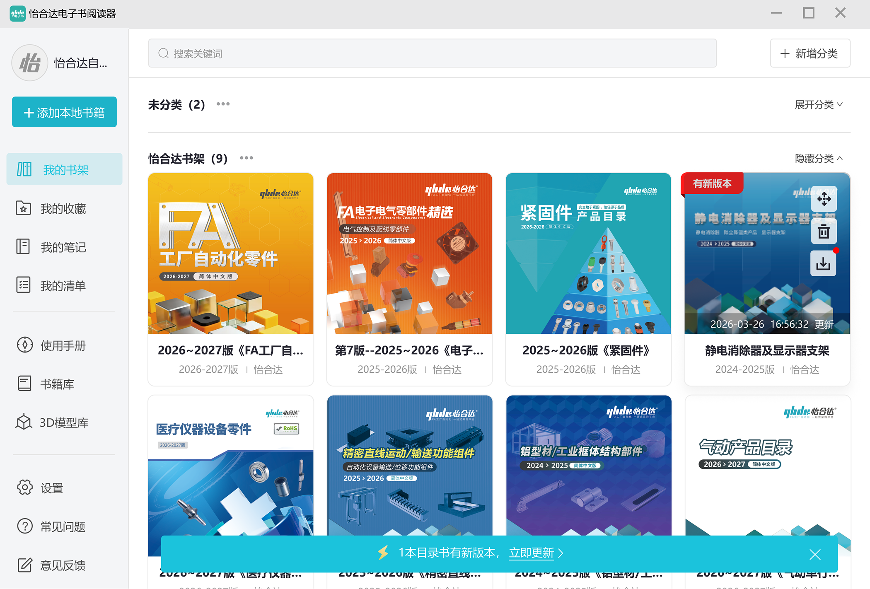Maximize the reader window

[x=808, y=13]
